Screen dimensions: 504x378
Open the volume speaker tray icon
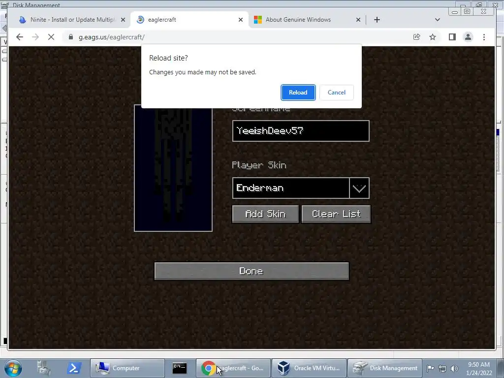[x=454, y=368]
